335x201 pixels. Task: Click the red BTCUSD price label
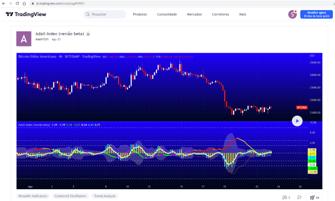302,107
